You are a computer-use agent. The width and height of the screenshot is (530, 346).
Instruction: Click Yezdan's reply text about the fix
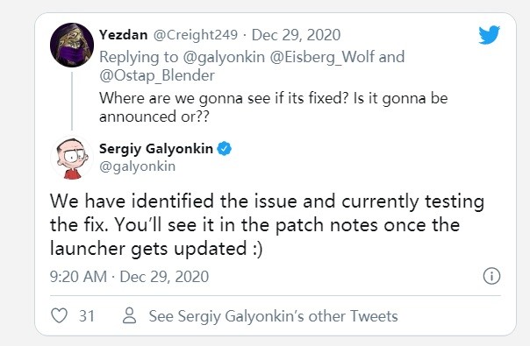click(273, 108)
